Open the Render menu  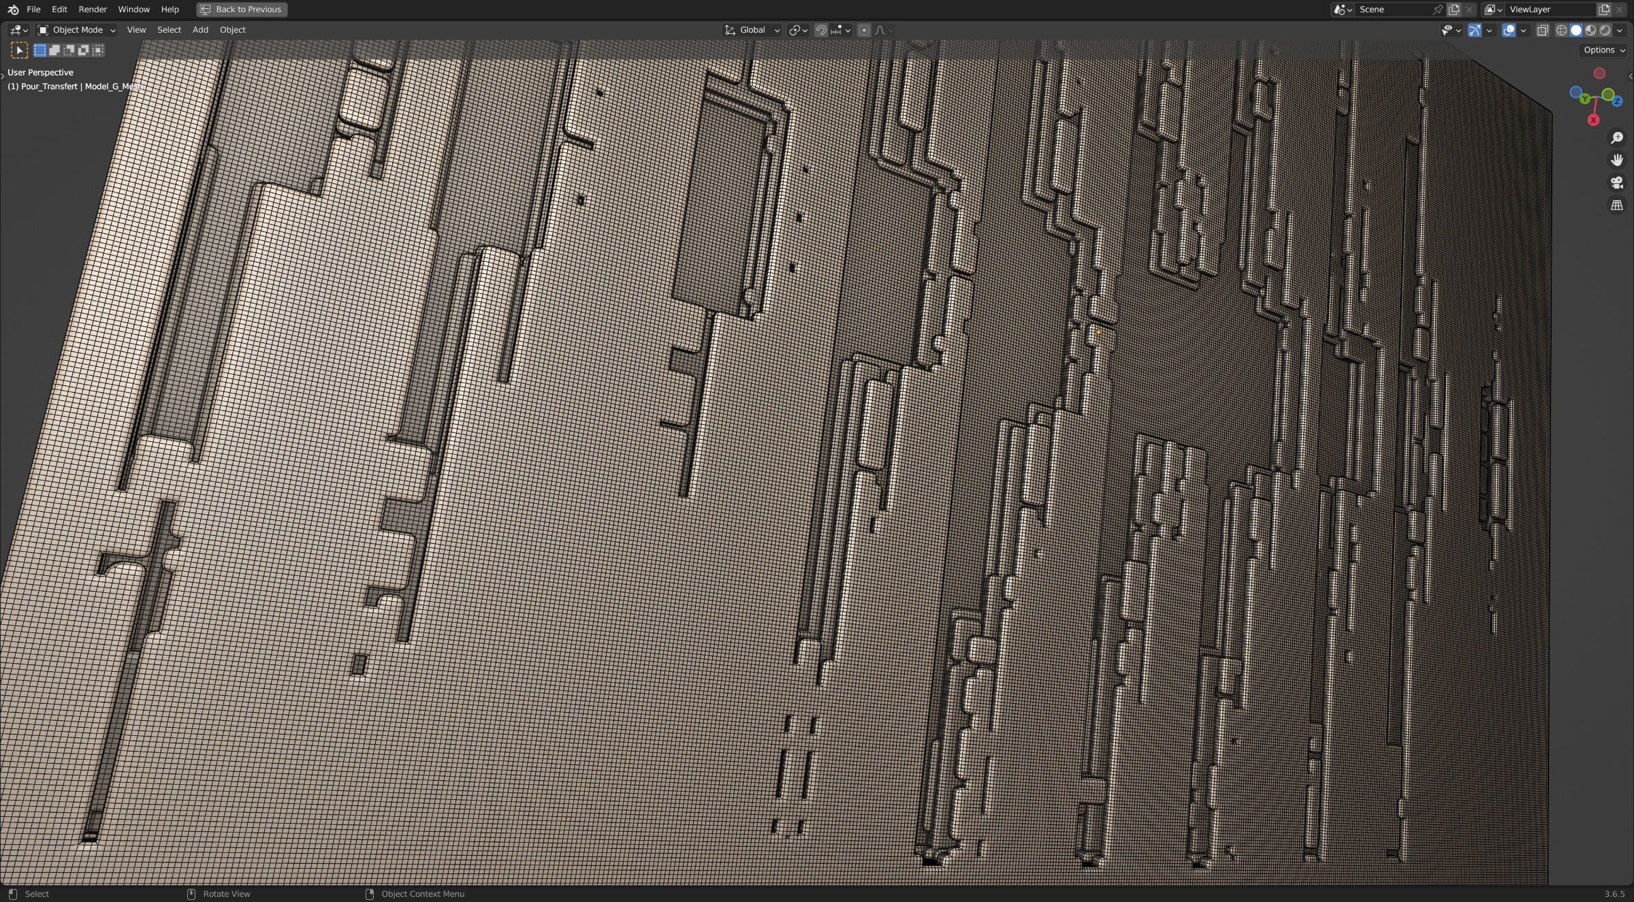(x=93, y=10)
